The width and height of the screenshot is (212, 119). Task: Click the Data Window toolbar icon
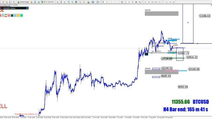(3, 2)
